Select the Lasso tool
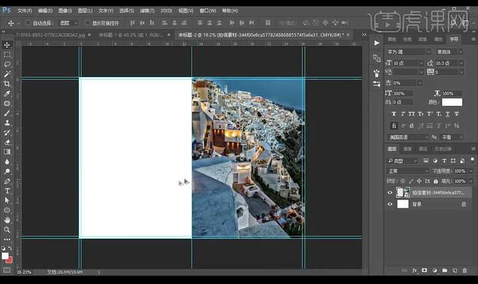478x284 pixels. (x=7, y=64)
